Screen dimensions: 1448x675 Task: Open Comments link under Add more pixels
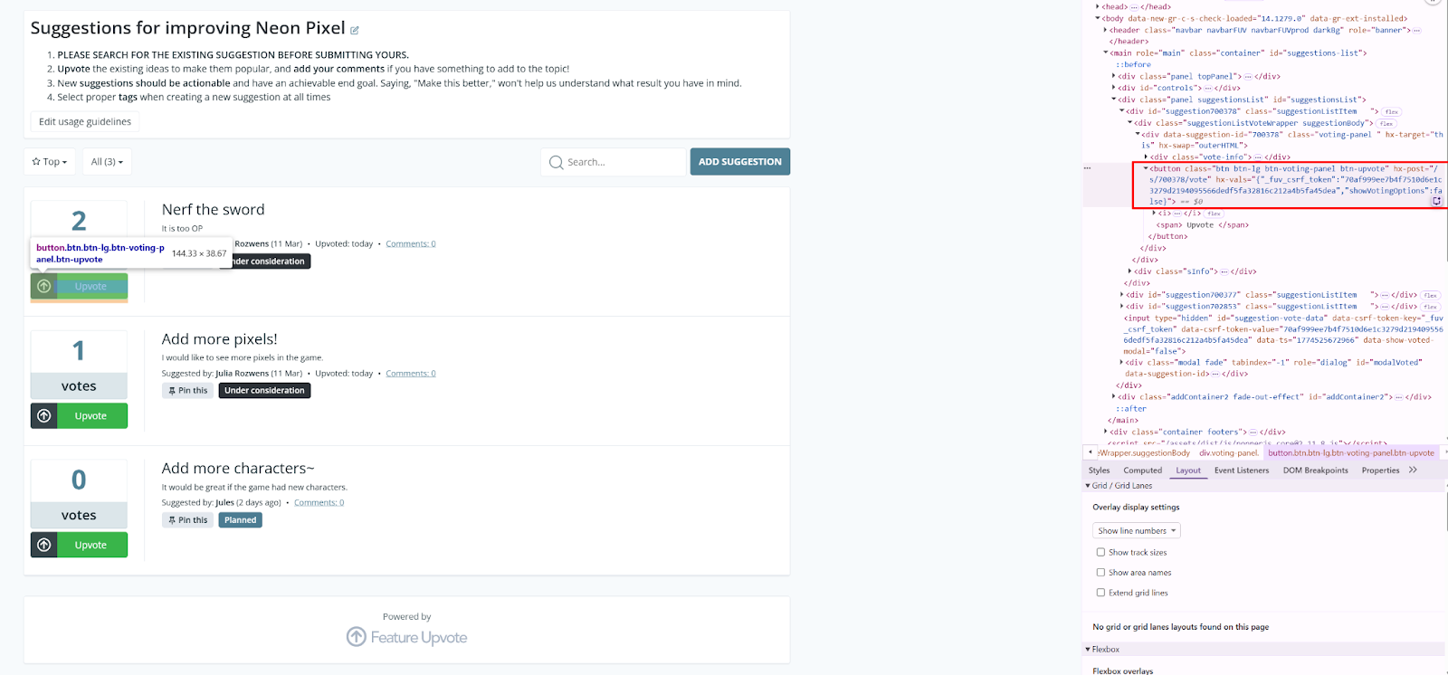411,374
